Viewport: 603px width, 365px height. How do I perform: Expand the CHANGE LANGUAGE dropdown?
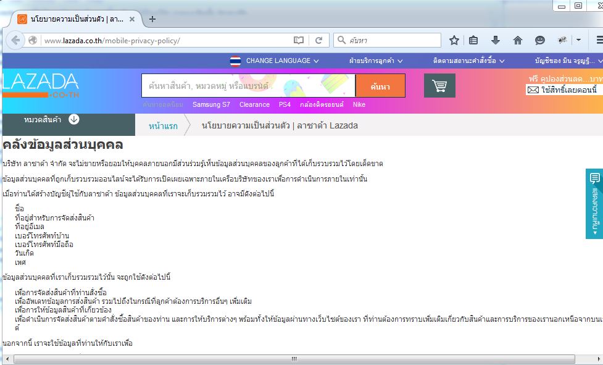click(282, 61)
